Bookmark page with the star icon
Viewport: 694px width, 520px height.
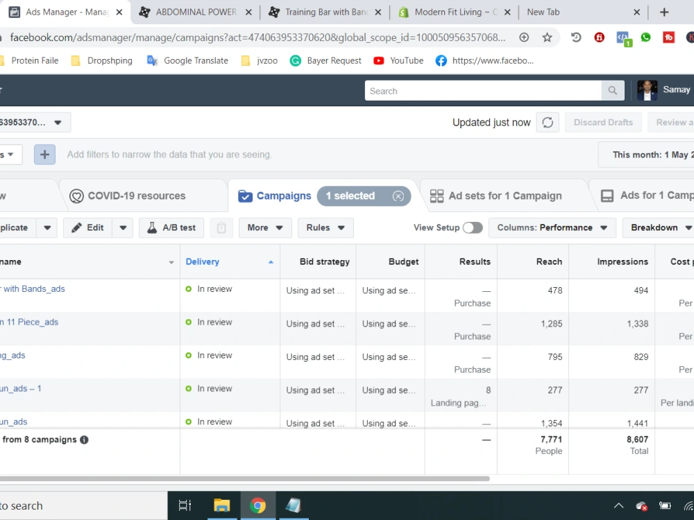click(547, 37)
